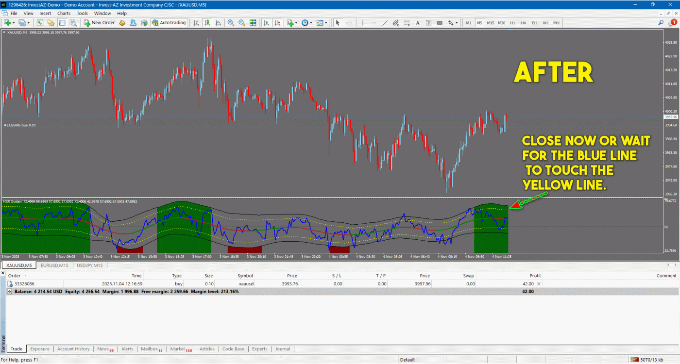Close order 33326086 with the x
This screenshot has height=364, width=680.
[538, 283]
